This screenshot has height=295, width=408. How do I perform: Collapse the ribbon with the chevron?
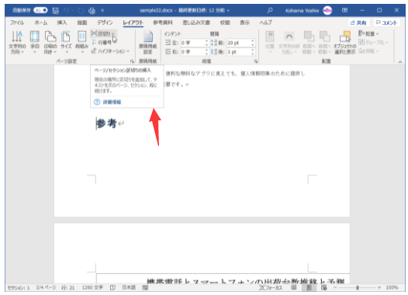point(400,61)
